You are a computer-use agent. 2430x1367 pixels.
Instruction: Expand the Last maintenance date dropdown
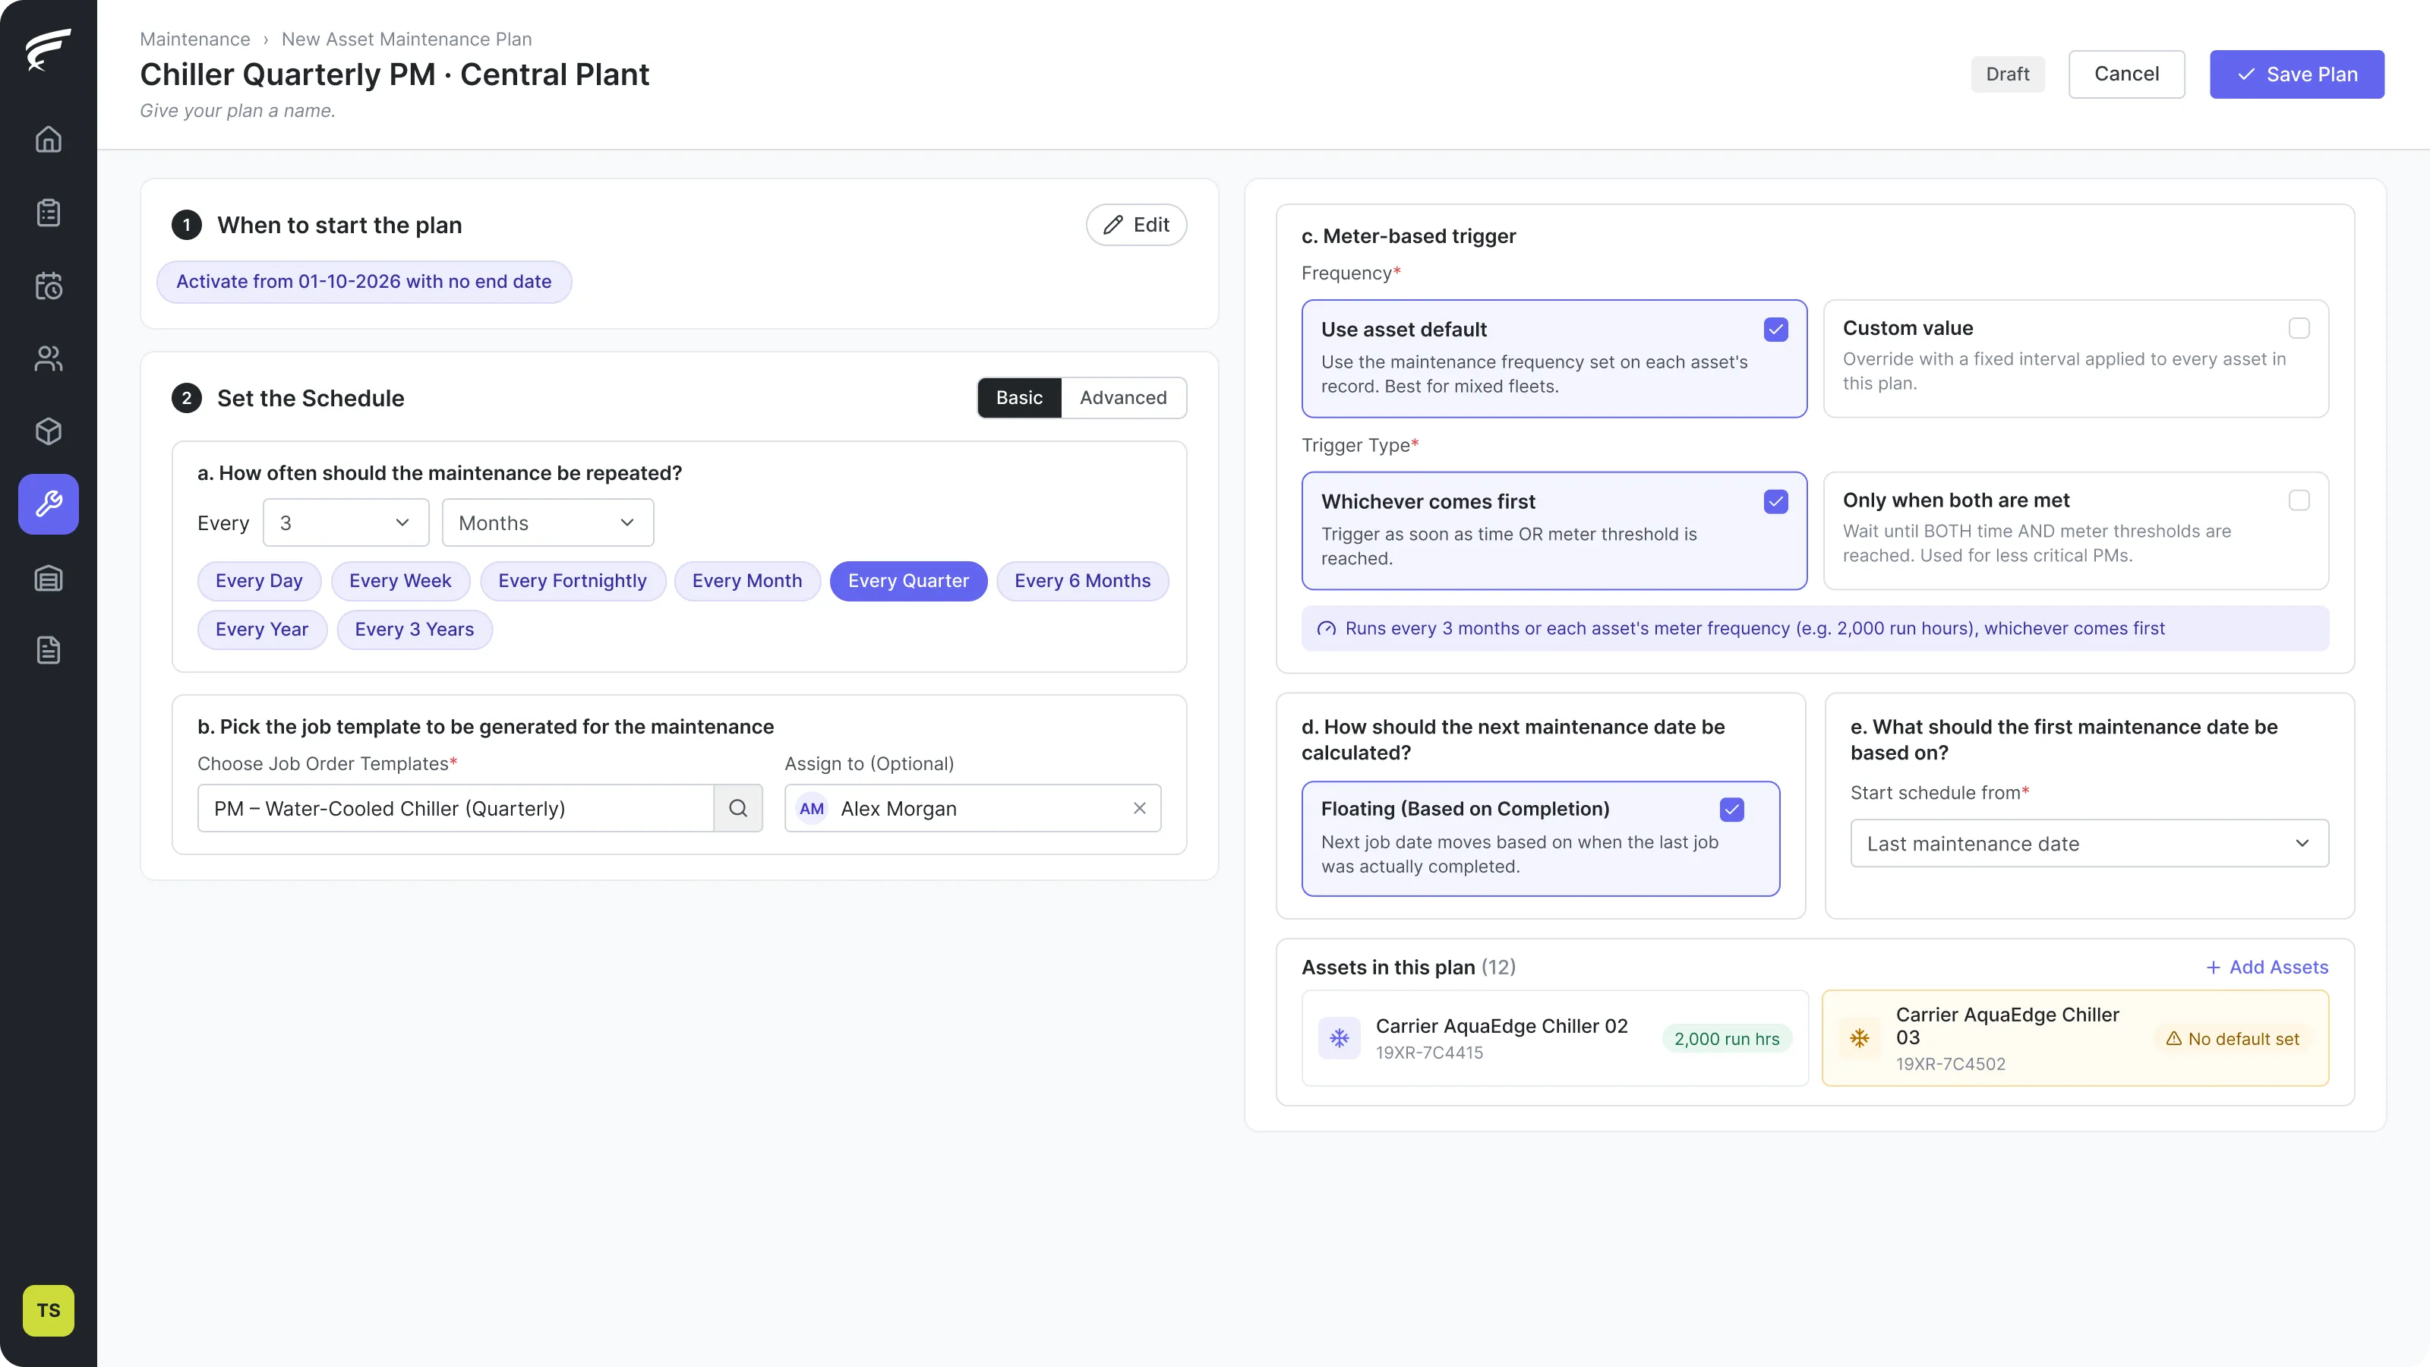click(2088, 844)
